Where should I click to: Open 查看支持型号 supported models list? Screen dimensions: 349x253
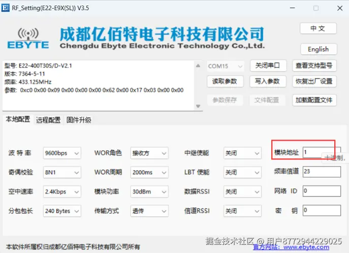(x=314, y=66)
